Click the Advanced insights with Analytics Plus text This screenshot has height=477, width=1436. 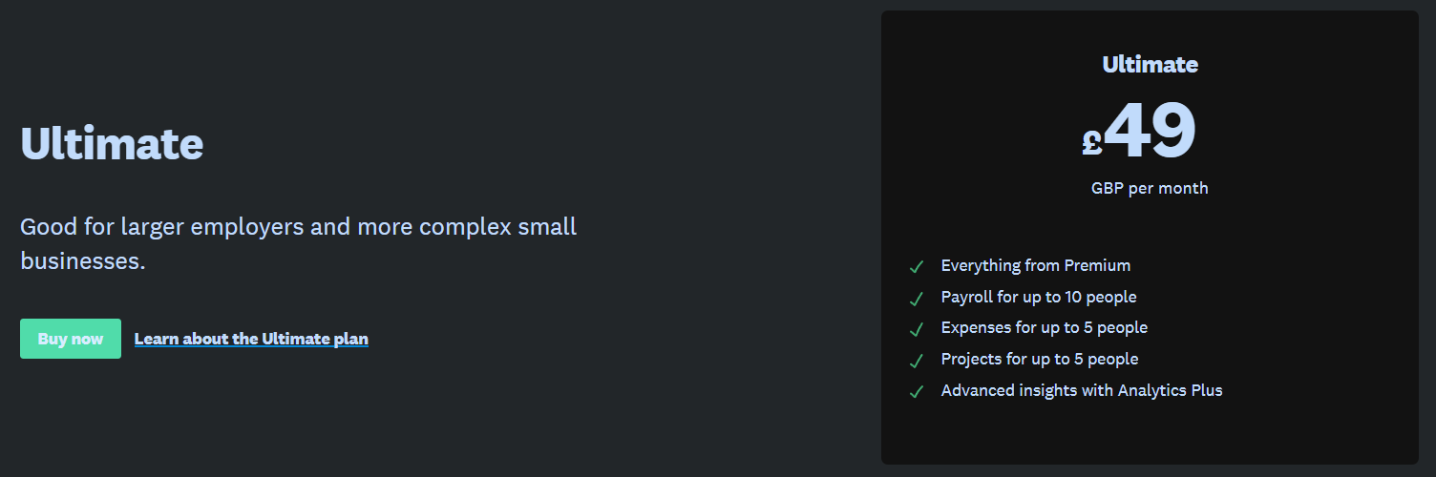[1082, 390]
